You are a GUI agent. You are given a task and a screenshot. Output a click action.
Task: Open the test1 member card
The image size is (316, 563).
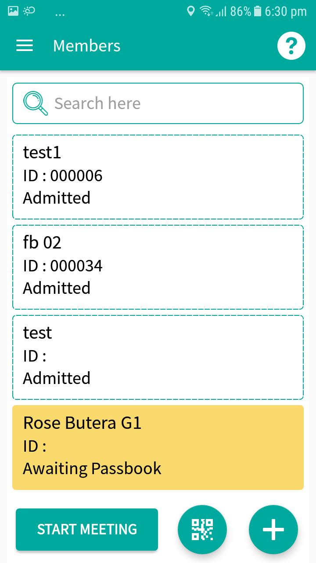click(158, 177)
